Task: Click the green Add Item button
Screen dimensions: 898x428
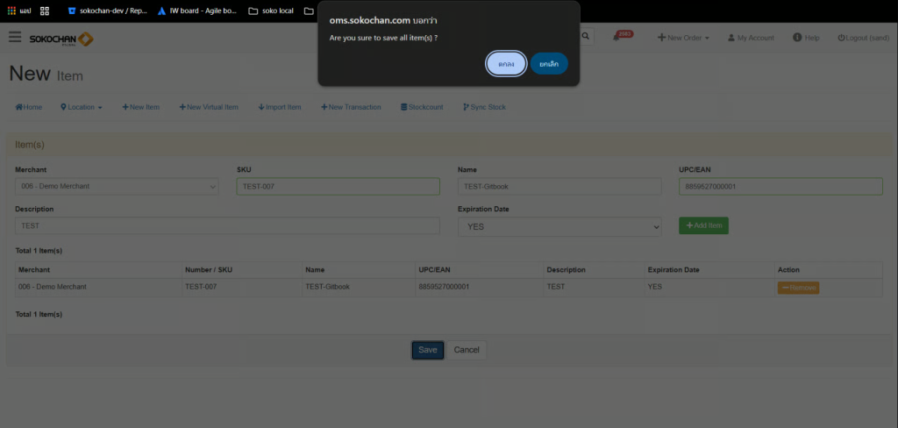Action: (x=703, y=225)
